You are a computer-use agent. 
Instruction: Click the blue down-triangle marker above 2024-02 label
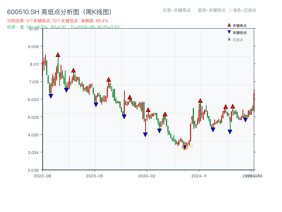(x=145, y=134)
